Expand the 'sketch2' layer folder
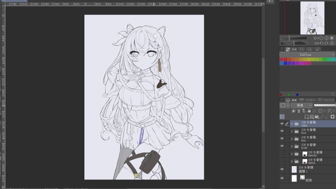336x189 pixels. (292, 154)
